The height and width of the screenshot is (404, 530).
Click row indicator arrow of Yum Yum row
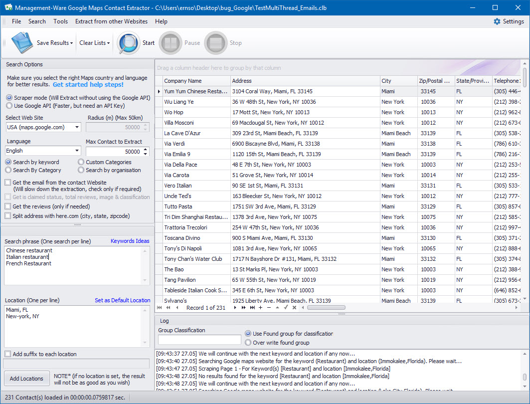[159, 91]
